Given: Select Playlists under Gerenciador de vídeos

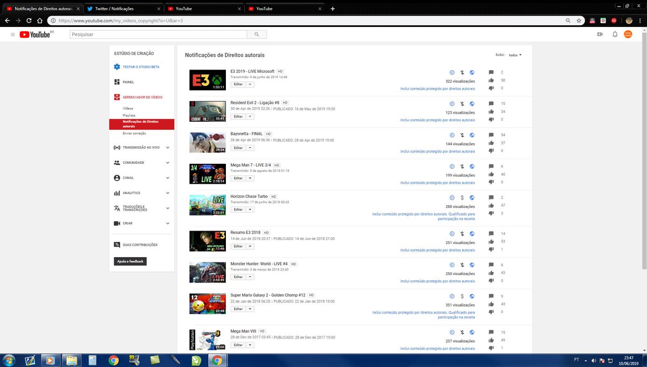Looking at the screenshot, I should 129,115.
